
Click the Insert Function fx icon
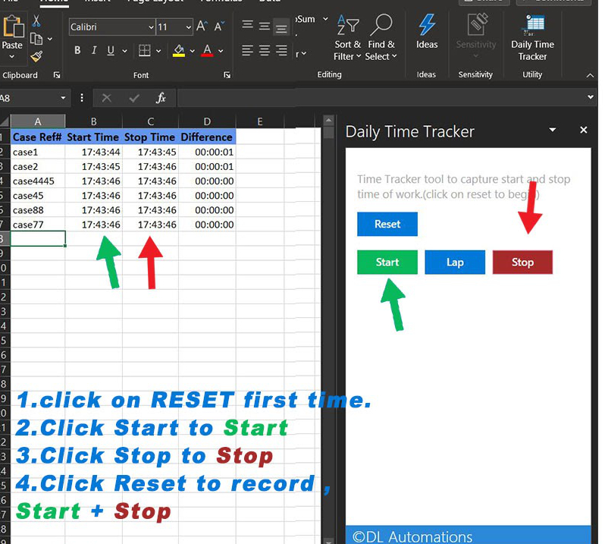coord(161,98)
